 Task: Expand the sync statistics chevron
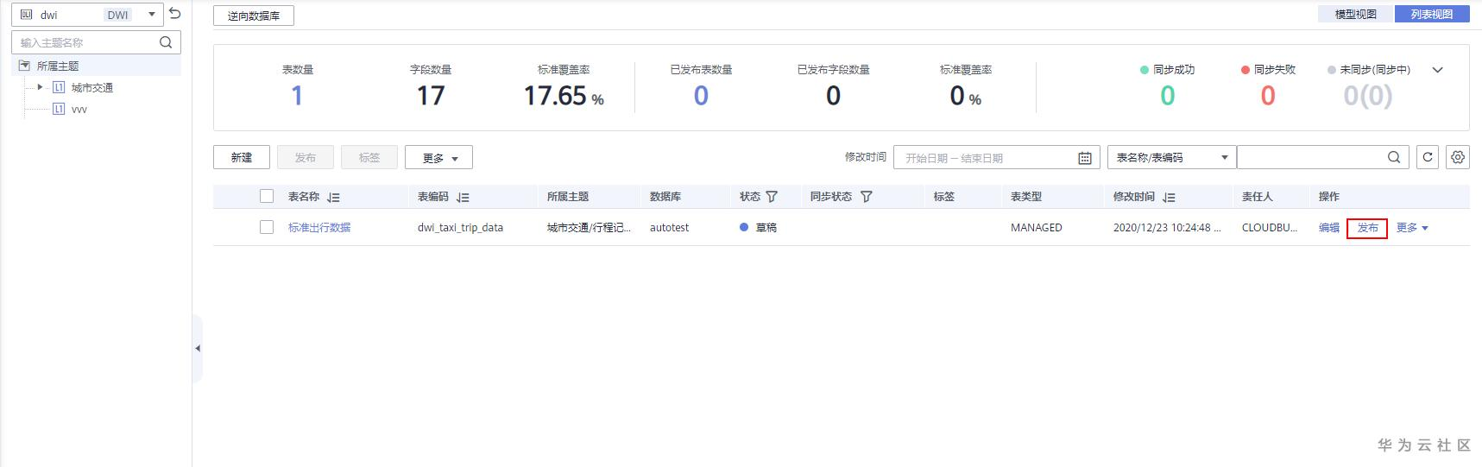tap(1437, 70)
